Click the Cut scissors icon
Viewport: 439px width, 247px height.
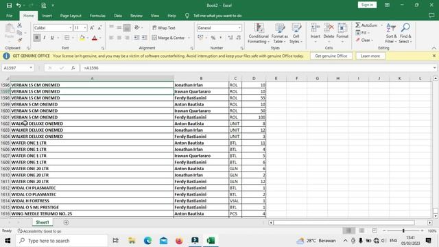click(x=20, y=25)
